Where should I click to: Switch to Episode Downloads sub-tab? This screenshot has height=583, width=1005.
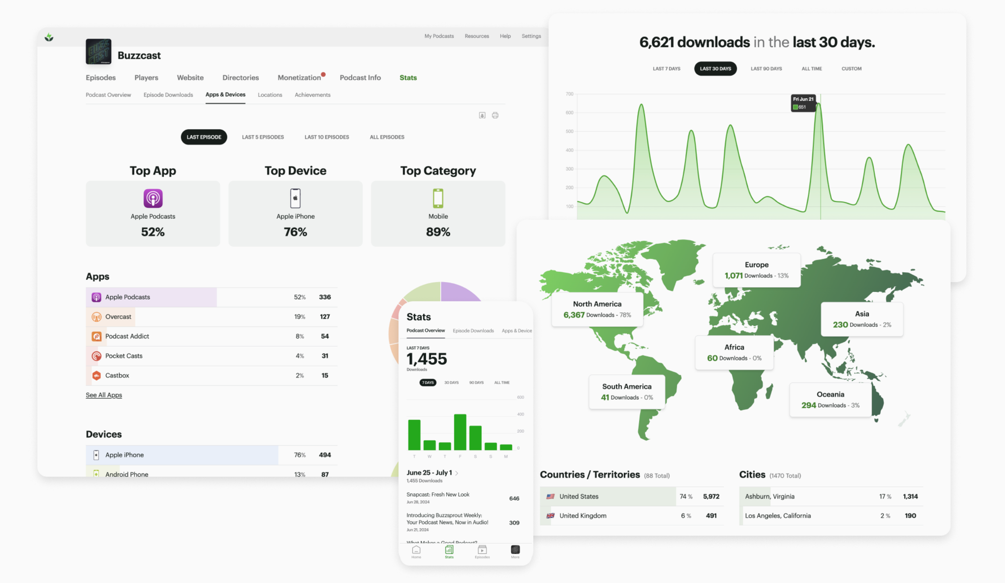pos(168,95)
